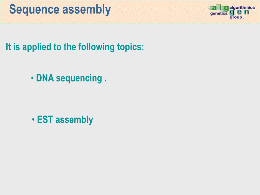This screenshot has width=260, height=195.
Task: Click the word 'following' in the heading
Action: point(96,47)
